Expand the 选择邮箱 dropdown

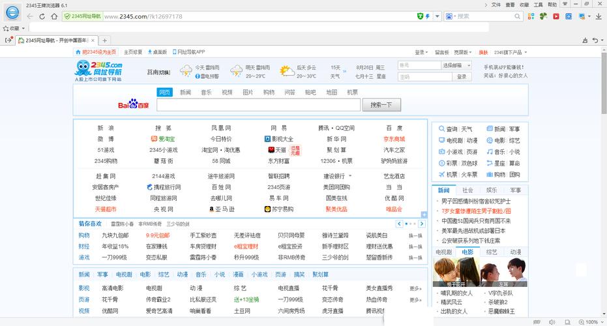coord(456,65)
